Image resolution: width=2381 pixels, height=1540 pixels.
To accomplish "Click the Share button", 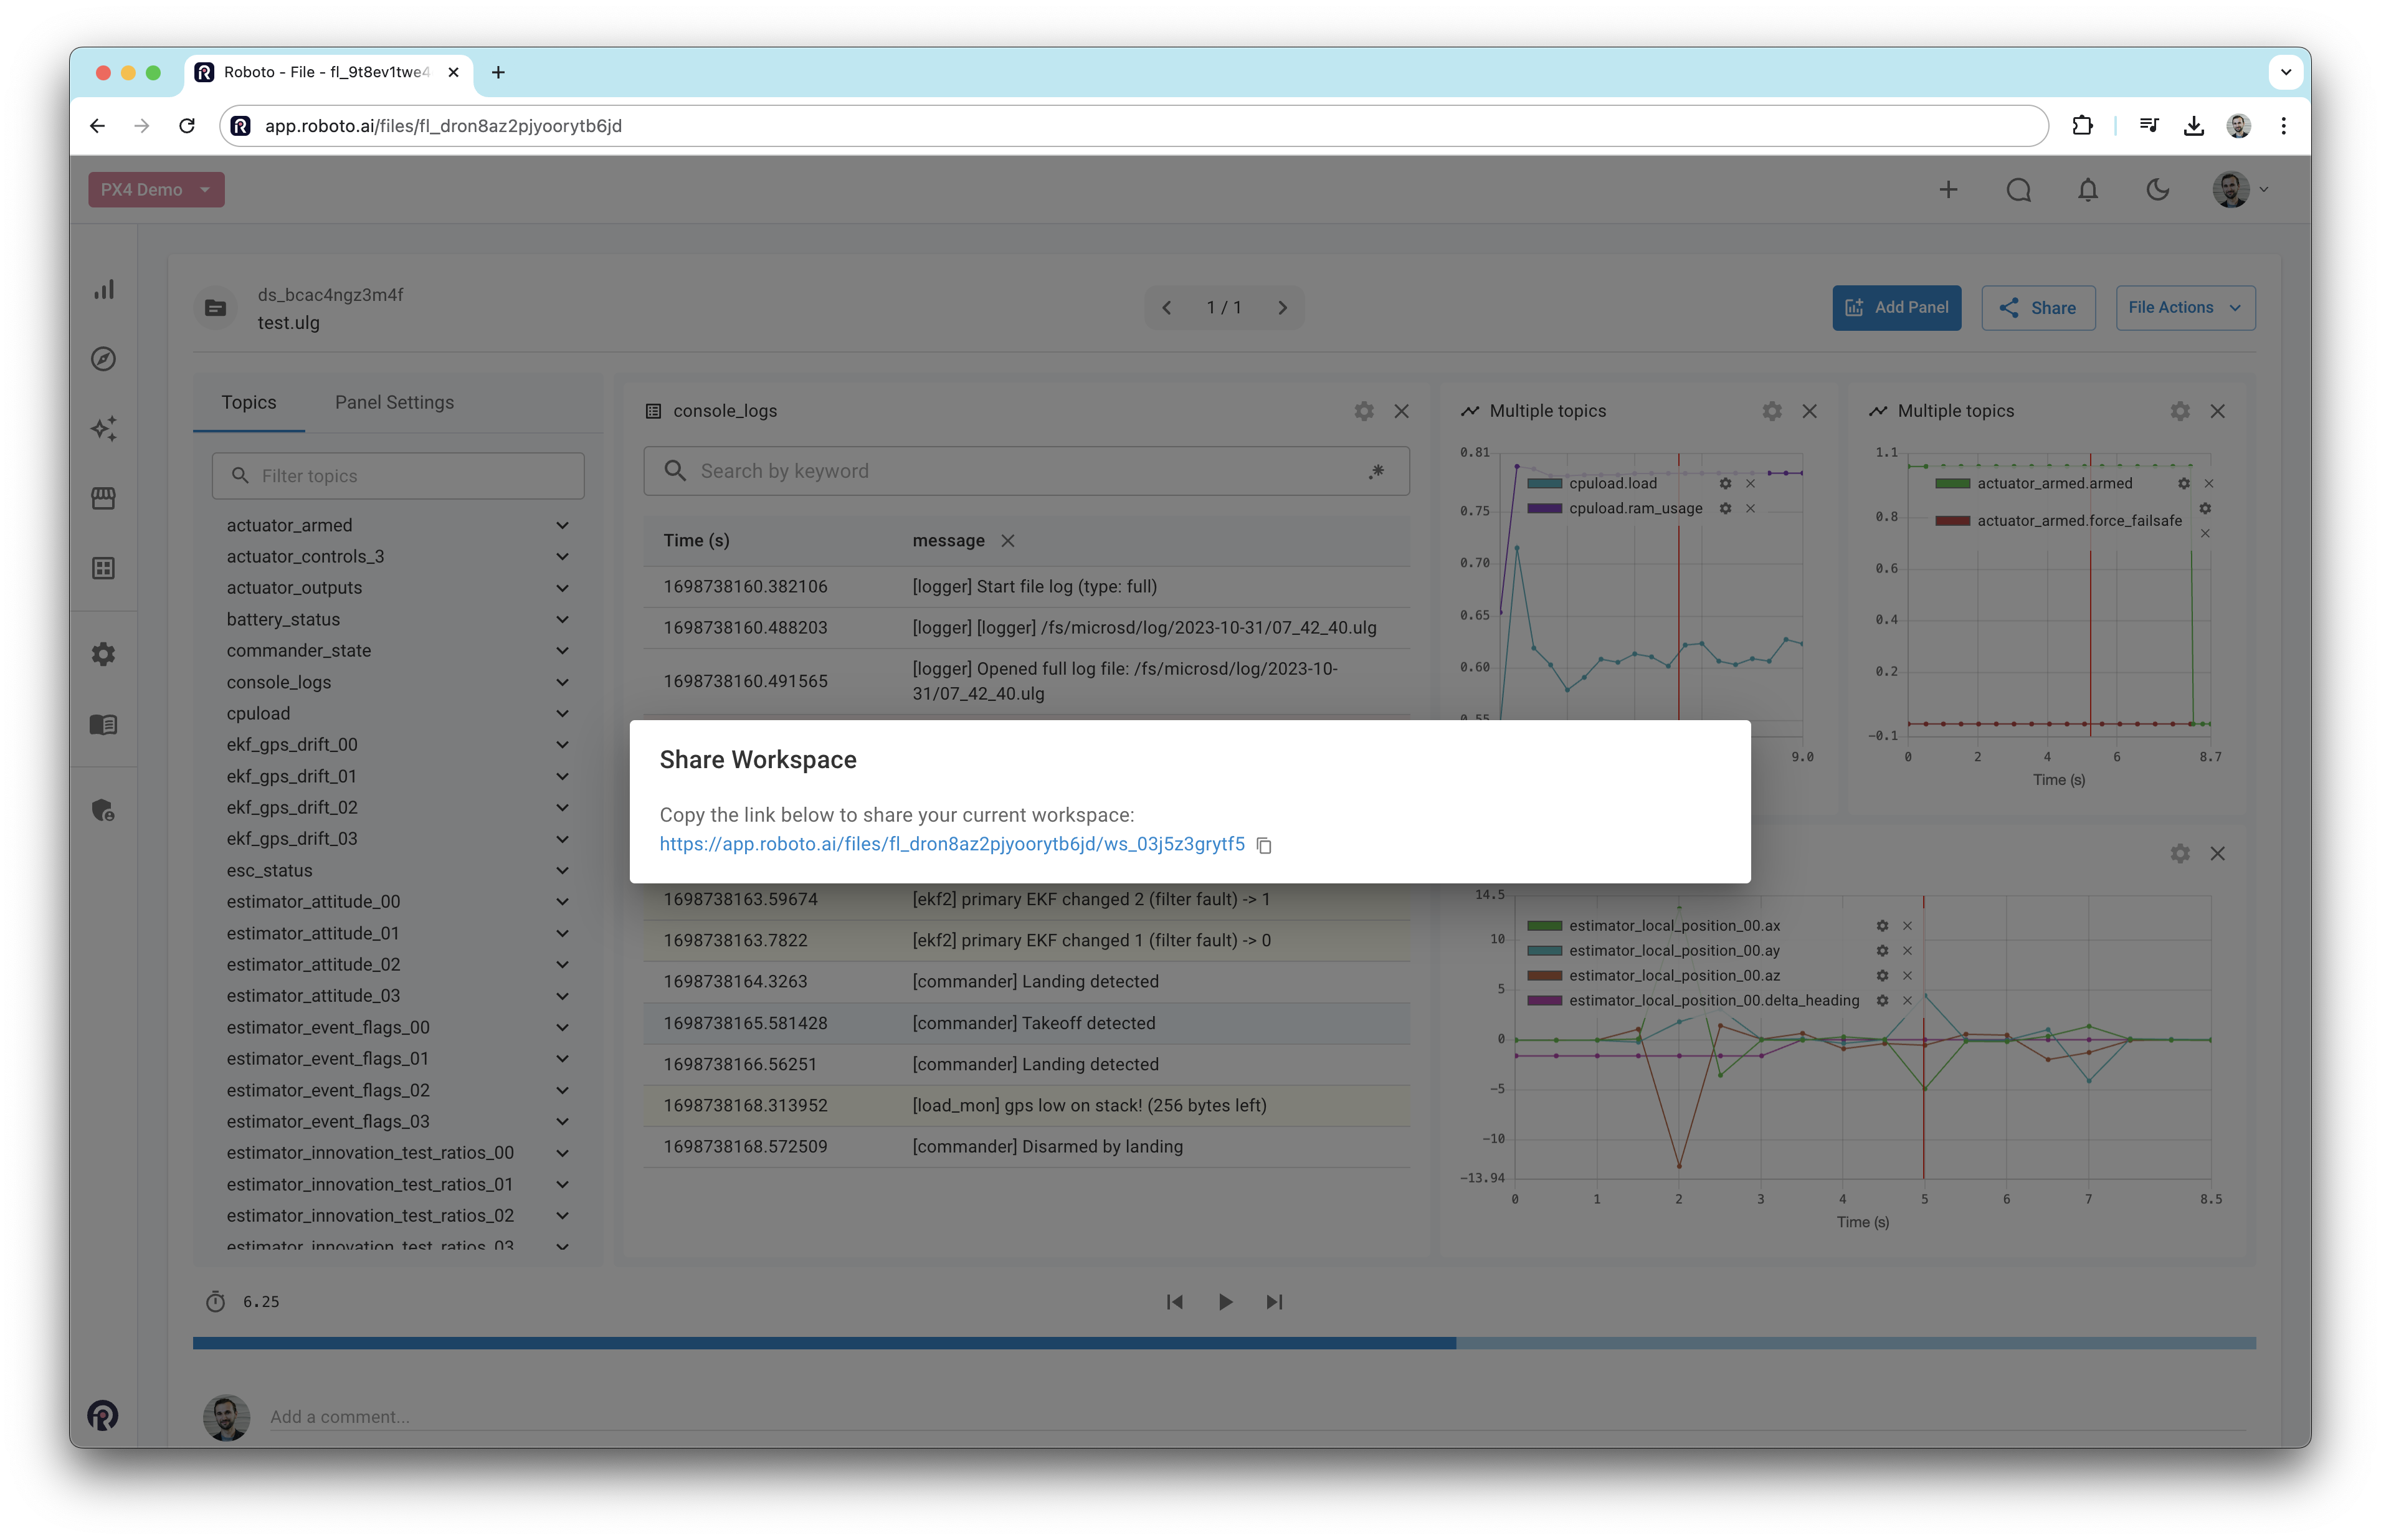I will pos(2038,308).
